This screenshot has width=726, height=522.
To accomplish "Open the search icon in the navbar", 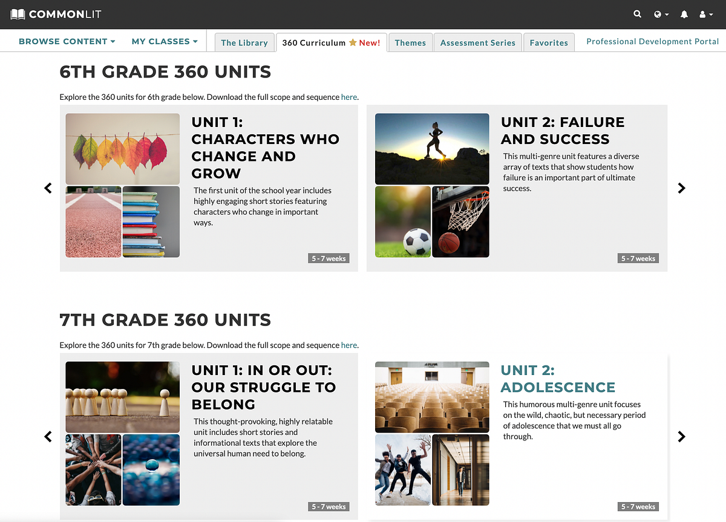I will [x=637, y=13].
